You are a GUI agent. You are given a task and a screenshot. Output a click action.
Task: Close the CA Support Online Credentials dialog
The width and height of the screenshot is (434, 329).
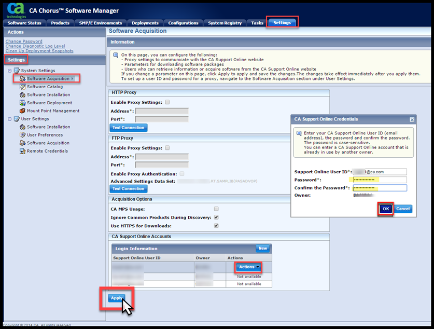412,119
